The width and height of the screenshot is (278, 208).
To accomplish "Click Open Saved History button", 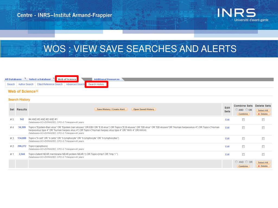I will click(144, 109).
